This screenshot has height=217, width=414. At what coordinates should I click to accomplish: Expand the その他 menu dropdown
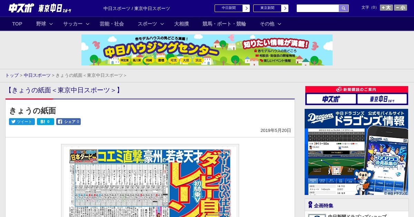pyautogui.click(x=270, y=24)
